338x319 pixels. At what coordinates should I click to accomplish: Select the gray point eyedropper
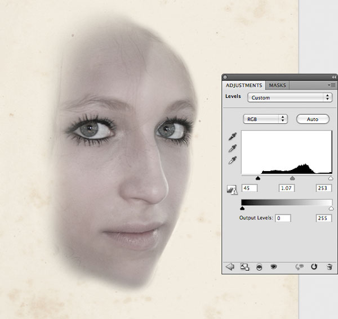[x=232, y=149]
